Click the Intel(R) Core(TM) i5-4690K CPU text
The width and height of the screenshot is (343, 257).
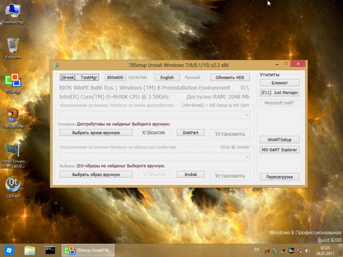[x=114, y=97]
